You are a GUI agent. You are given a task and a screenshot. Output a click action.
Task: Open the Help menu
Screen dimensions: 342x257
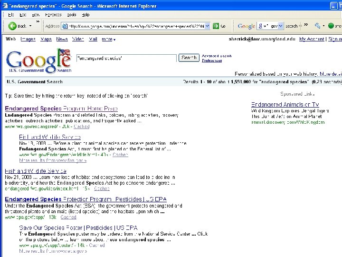85,15
